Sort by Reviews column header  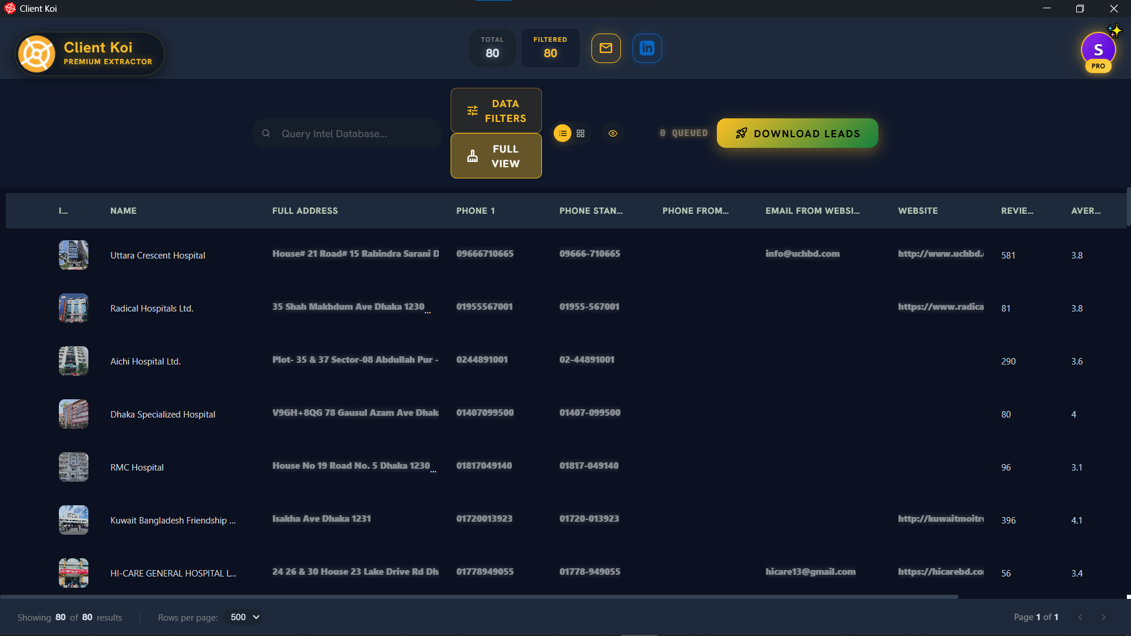[1017, 211]
